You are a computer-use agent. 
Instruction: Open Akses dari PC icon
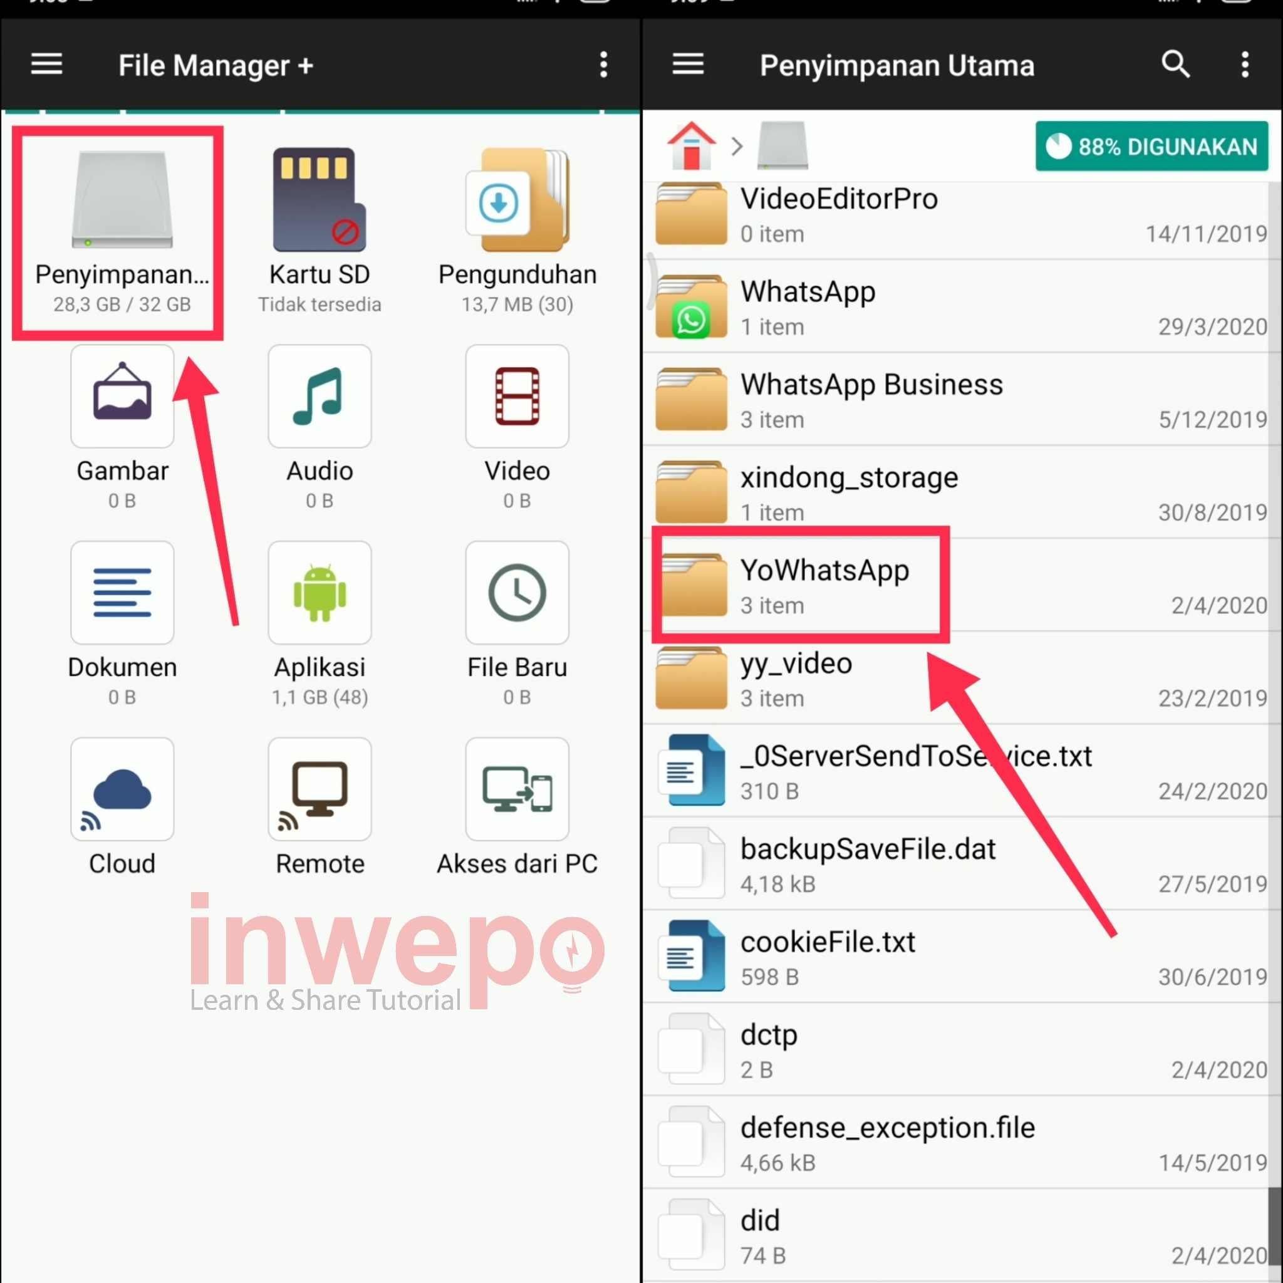[x=517, y=789]
